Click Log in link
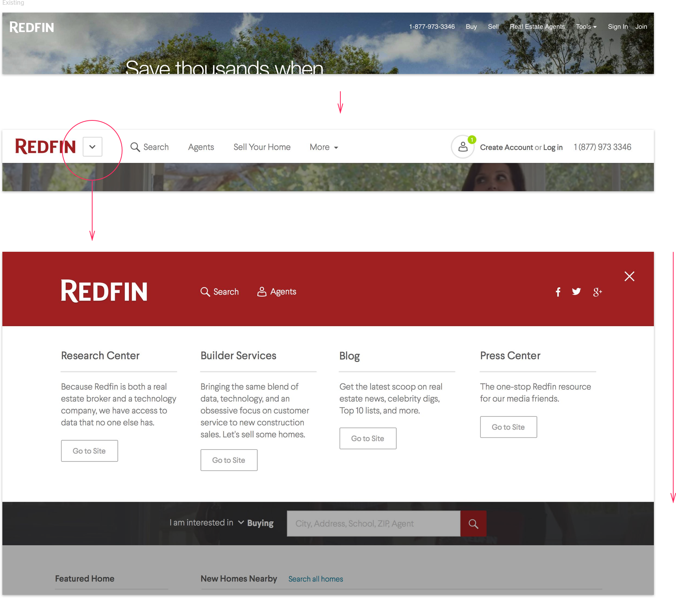Screen dimensions: 676x598 pyautogui.click(x=553, y=148)
